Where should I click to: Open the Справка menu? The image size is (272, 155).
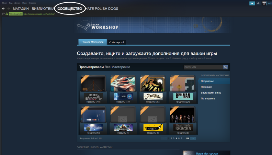[x=32, y=3]
